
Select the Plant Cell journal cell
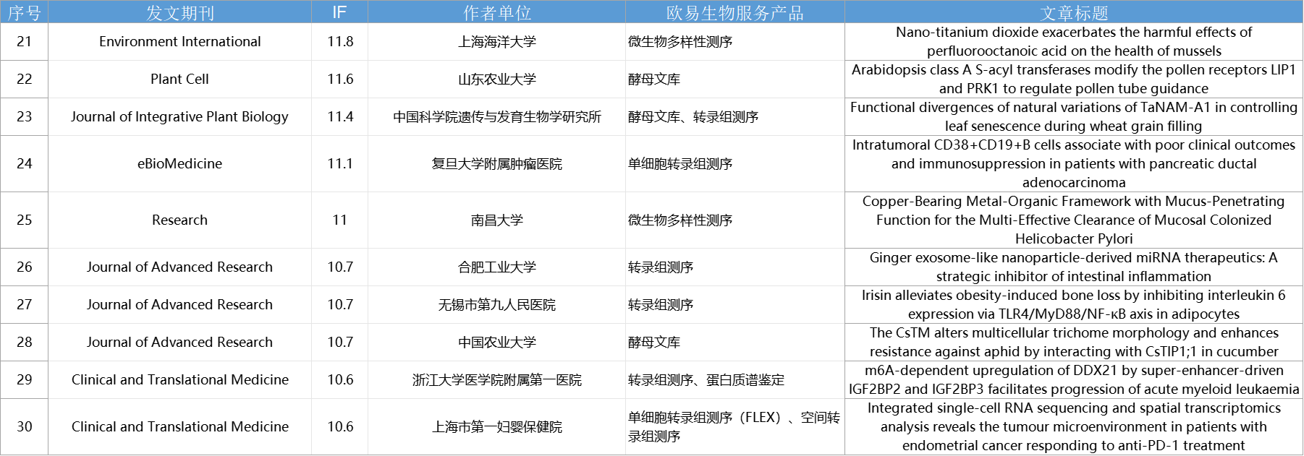click(x=179, y=79)
